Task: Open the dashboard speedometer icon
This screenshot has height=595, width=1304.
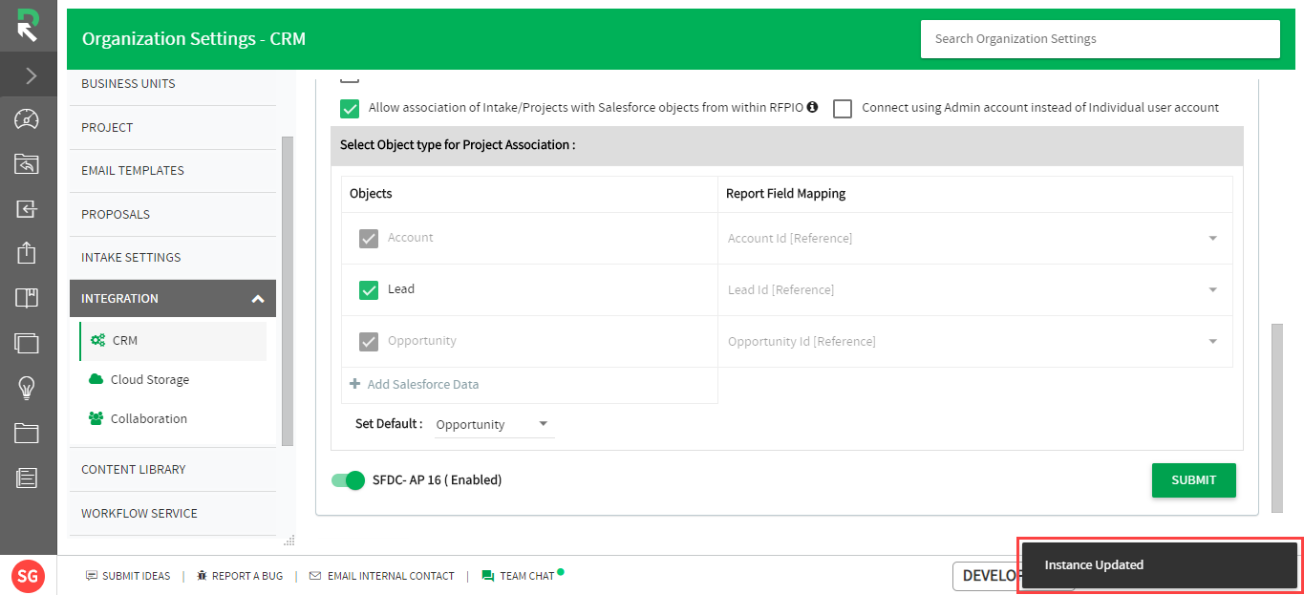Action: (27, 119)
